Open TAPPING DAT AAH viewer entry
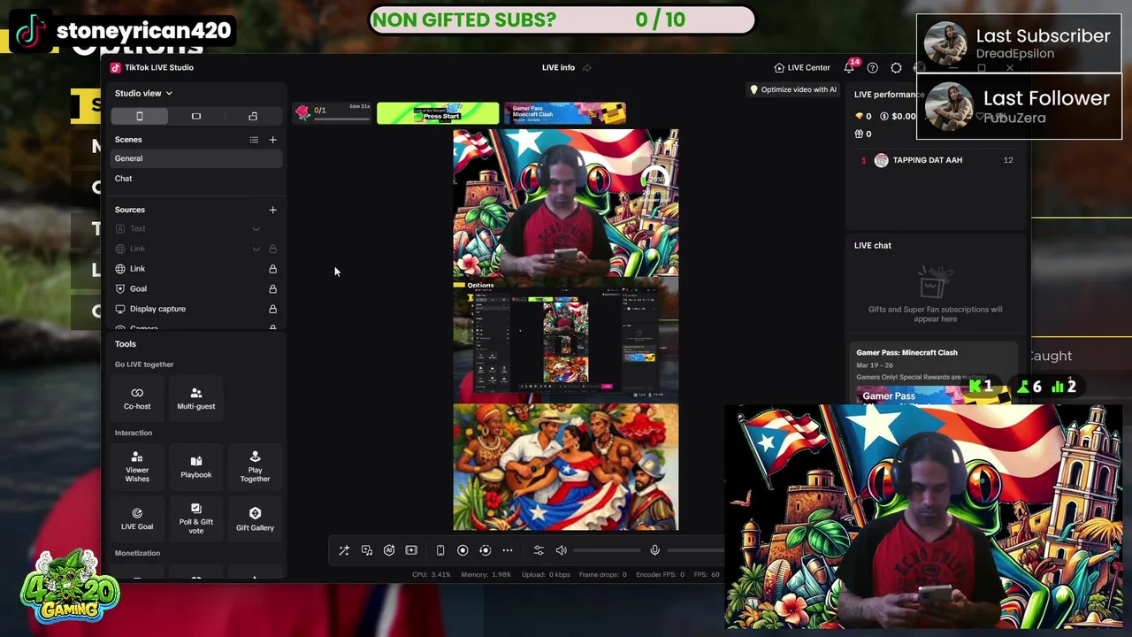The height and width of the screenshot is (637, 1132). [936, 160]
